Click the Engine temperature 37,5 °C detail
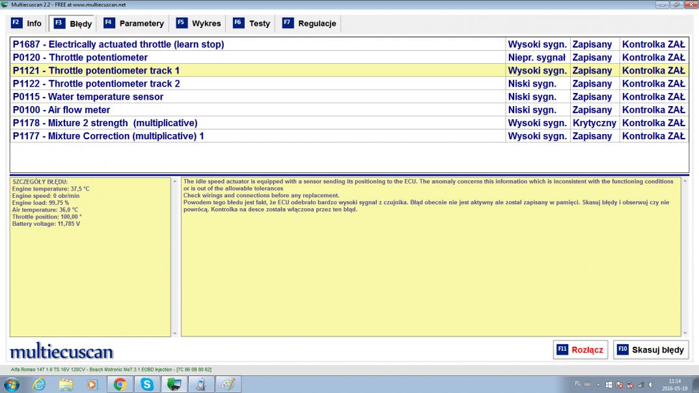The height and width of the screenshot is (393, 699). click(x=51, y=189)
